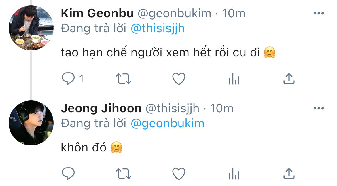Share Jeong Jihoon's tweet
Screen dimensions: 337x186
point(289,174)
